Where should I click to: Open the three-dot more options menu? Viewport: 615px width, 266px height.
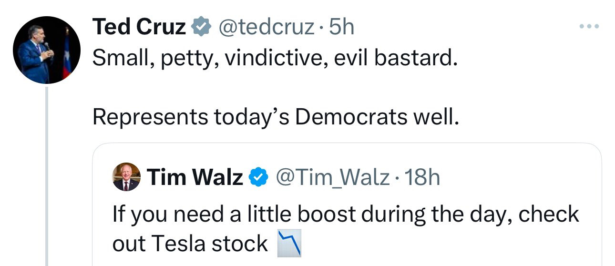[x=589, y=27]
